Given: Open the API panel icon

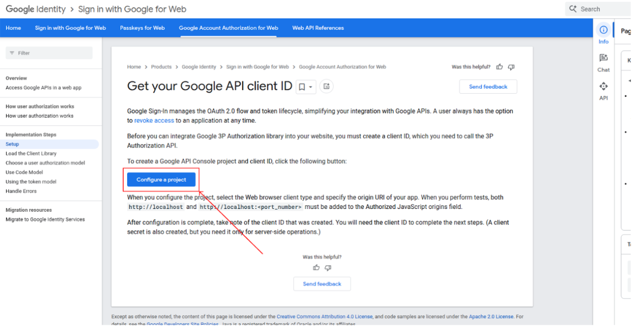Looking at the screenshot, I should pyautogui.click(x=603, y=86).
